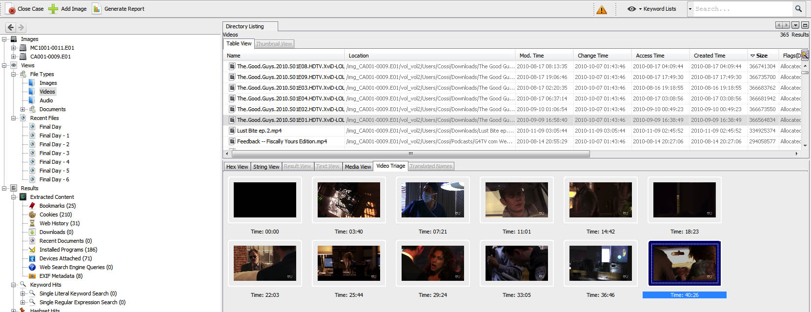
Task: Select the MC1001-0011.E01 disk image
Action: pyautogui.click(x=52, y=48)
